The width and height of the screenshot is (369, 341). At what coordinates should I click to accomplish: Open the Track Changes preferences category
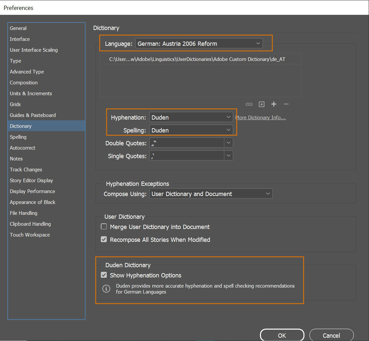pos(26,169)
